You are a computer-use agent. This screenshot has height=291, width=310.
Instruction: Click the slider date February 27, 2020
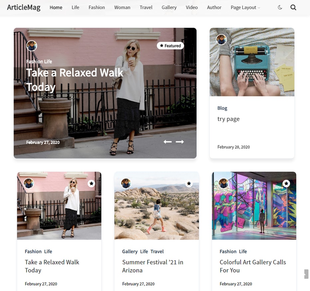click(x=43, y=143)
